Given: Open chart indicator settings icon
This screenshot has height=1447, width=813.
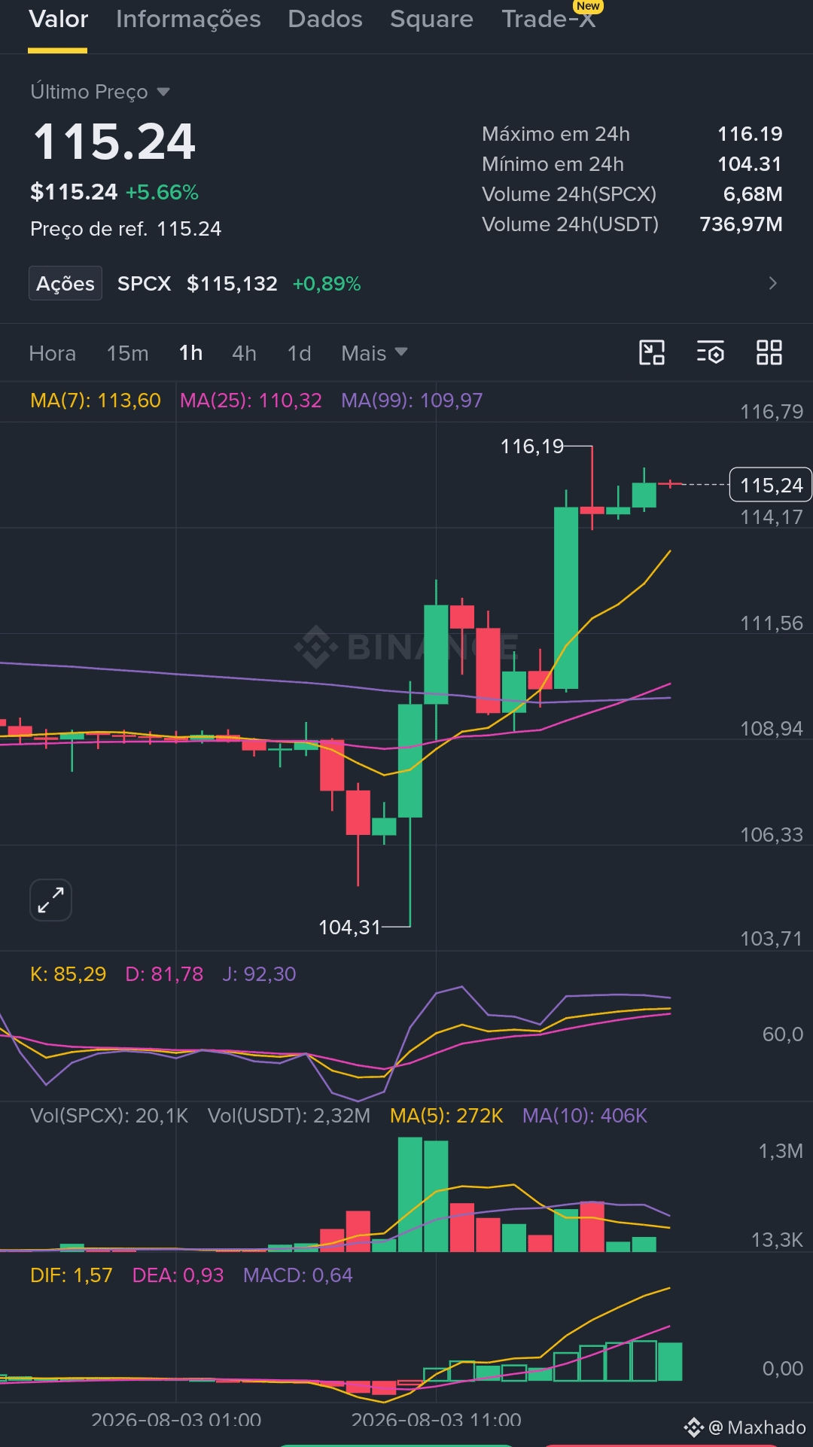Looking at the screenshot, I should [710, 352].
